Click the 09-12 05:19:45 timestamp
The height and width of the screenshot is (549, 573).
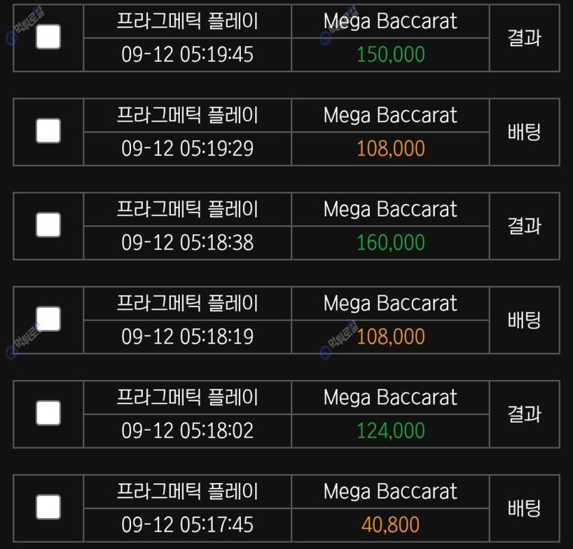coord(187,54)
